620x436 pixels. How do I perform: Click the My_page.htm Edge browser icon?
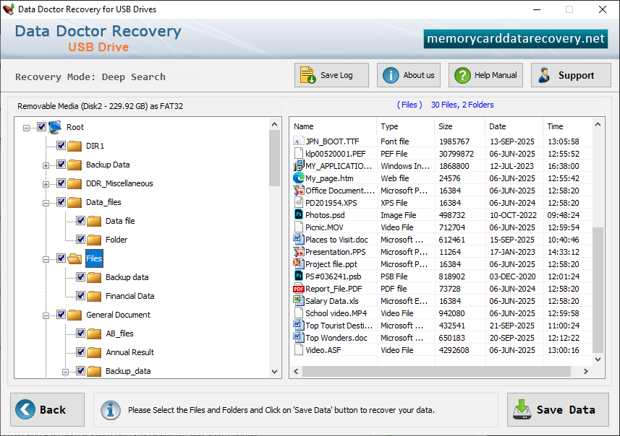[298, 178]
